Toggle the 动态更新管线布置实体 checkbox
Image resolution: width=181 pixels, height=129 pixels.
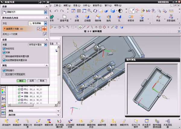pos(4,60)
